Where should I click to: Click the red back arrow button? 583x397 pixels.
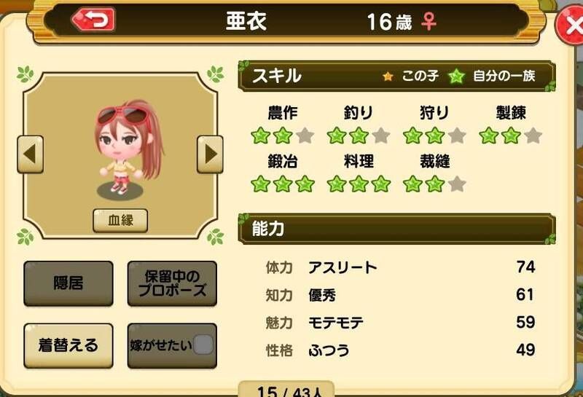94,20
